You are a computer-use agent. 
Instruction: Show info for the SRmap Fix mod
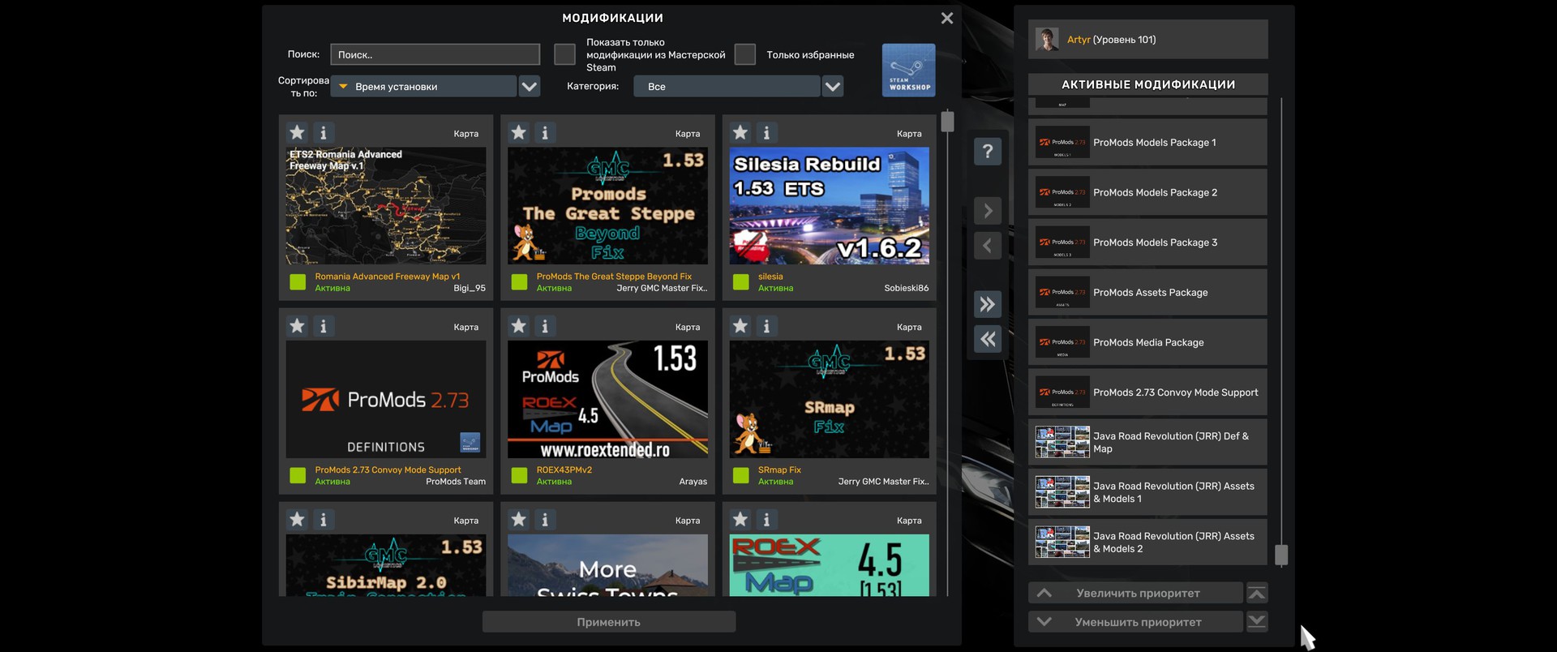pyautogui.click(x=766, y=326)
